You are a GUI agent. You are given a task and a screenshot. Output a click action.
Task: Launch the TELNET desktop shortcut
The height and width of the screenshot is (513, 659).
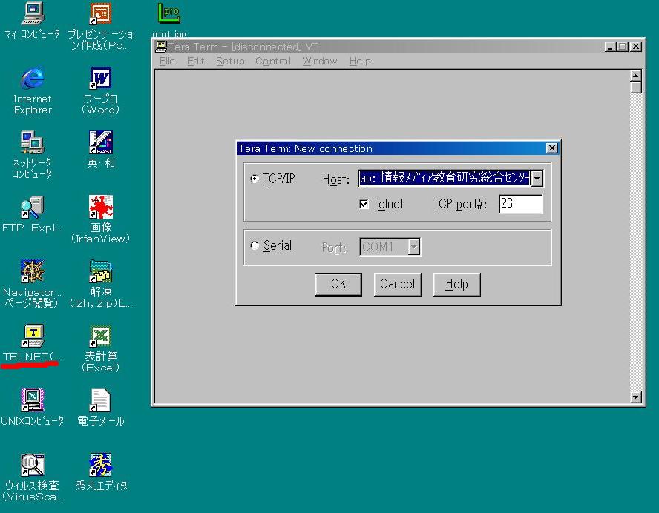33,336
